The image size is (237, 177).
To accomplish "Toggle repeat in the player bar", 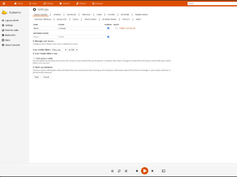I will coord(119,171).
